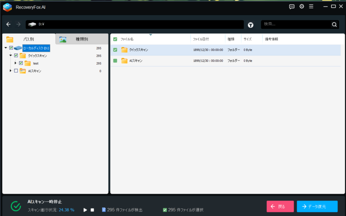Select ローカルディスク (D:) tree label

pyautogui.click(x=36, y=48)
